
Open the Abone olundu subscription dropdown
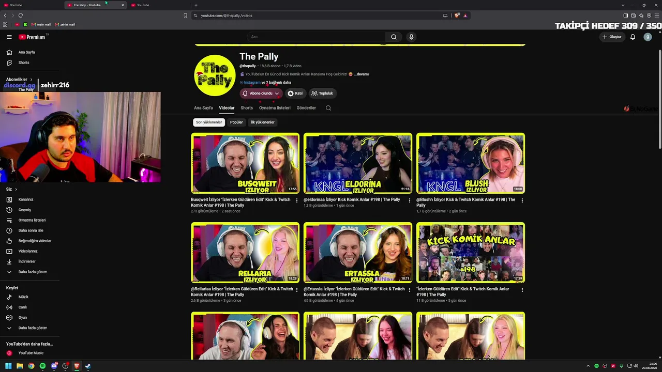tap(262, 94)
